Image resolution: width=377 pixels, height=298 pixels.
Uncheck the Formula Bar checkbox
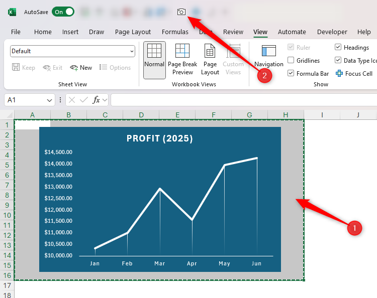tap(291, 74)
